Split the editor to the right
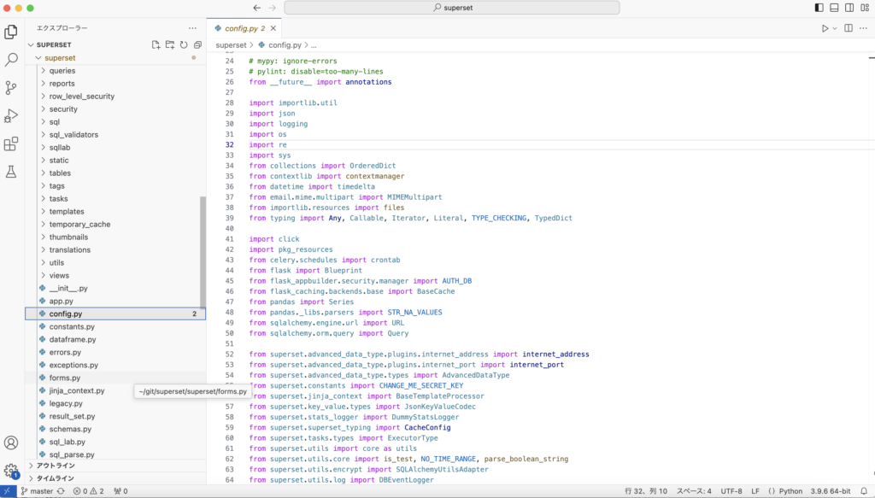The image size is (875, 498). [x=849, y=28]
